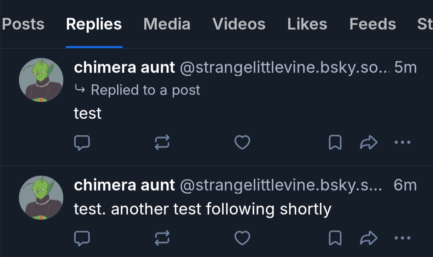Open more options on 5m post

tap(402, 142)
